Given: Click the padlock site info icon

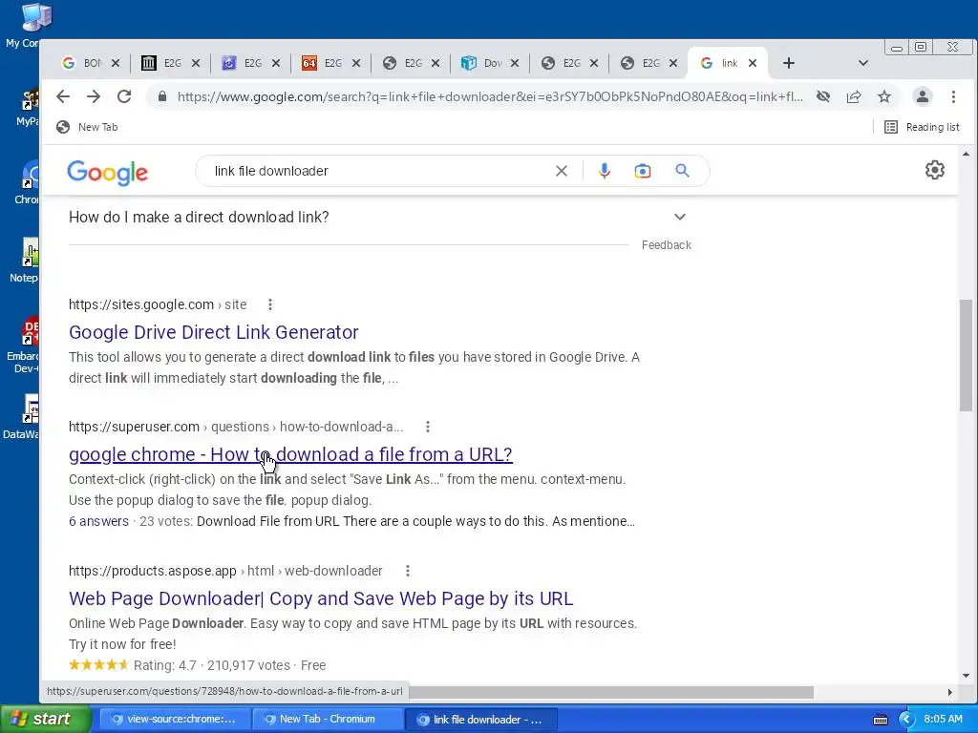Looking at the screenshot, I should 162,96.
